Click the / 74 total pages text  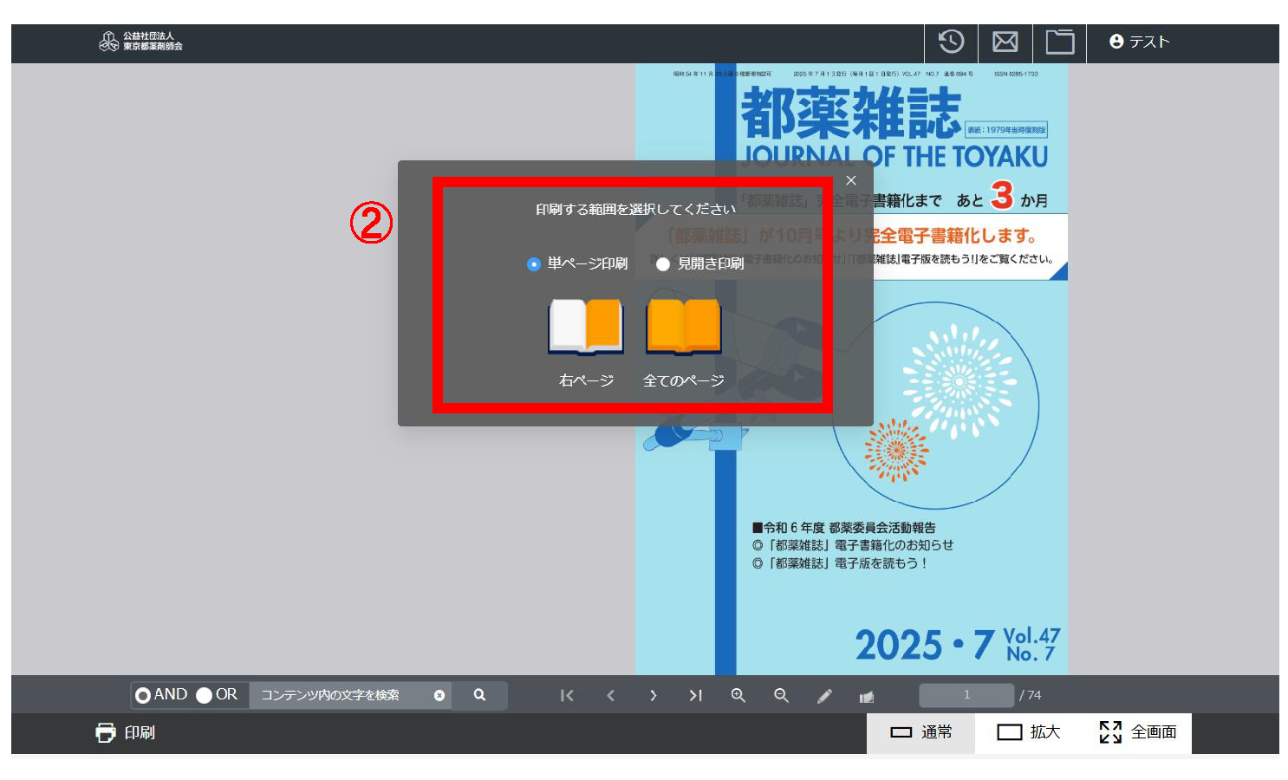[1031, 695]
